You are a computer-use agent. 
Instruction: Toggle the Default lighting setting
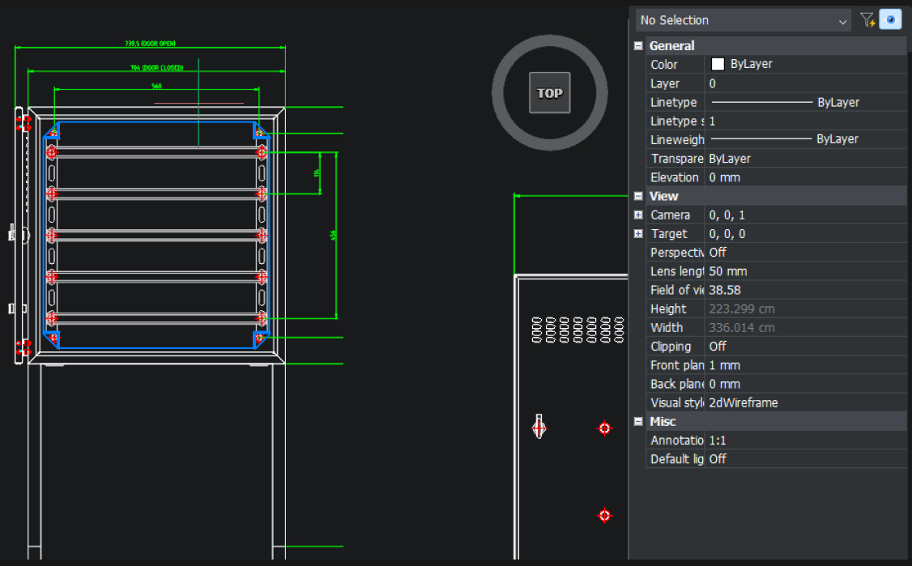click(x=778, y=458)
